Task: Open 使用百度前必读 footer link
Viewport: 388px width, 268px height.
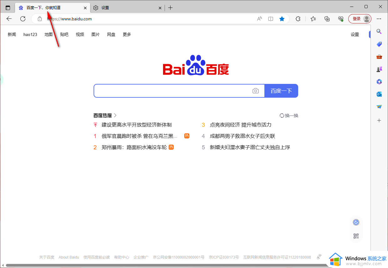Action: pyautogui.click(x=97, y=257)
